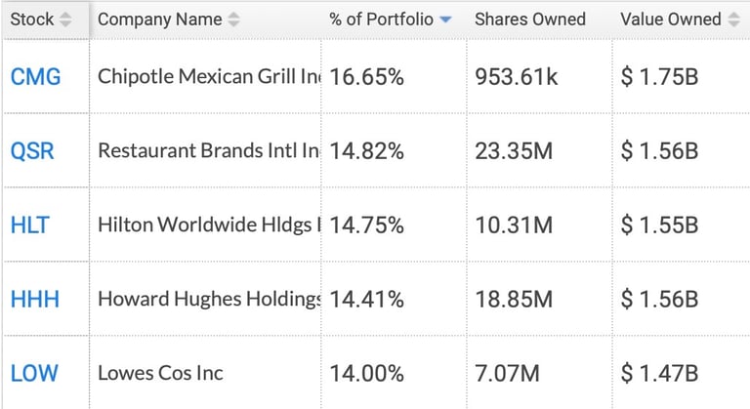This screenshot has height=409, width=750.
Task: Open the QSR stock ticker link
Action: 32,151
